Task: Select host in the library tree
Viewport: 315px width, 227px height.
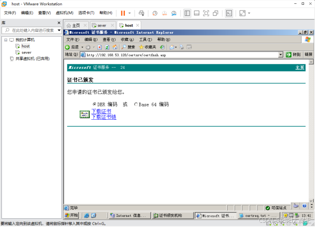Action: (25, 46)
